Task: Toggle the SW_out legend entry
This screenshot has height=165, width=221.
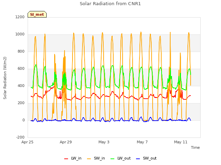Action: pos(146,158)
